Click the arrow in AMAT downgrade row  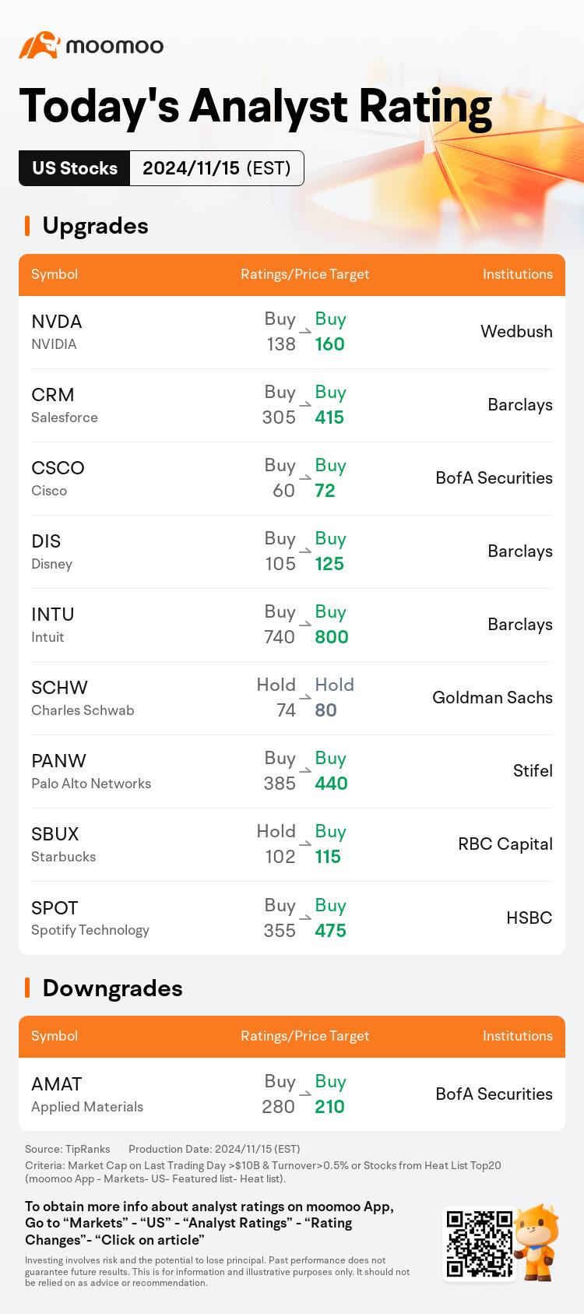(x=305, y=1094)
